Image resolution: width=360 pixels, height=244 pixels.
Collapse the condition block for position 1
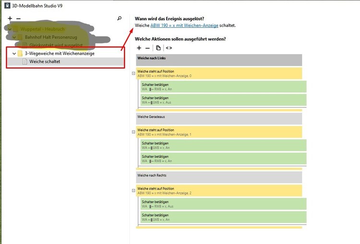133,132
